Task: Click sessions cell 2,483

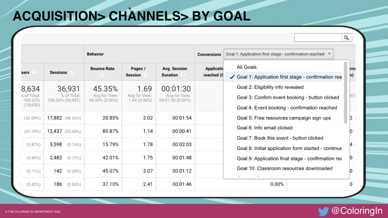Action: [56, 158]
